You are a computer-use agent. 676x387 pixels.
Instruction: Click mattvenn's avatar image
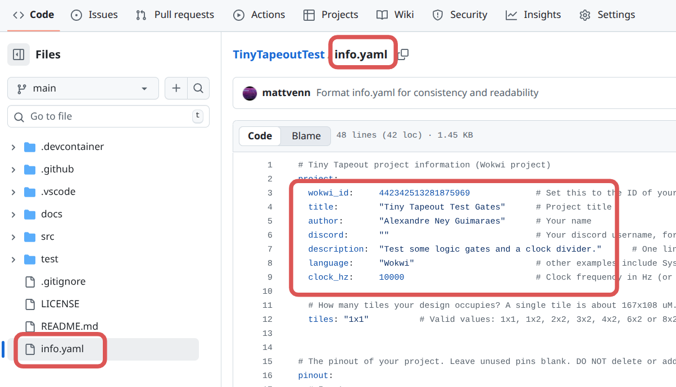[249, 93]
